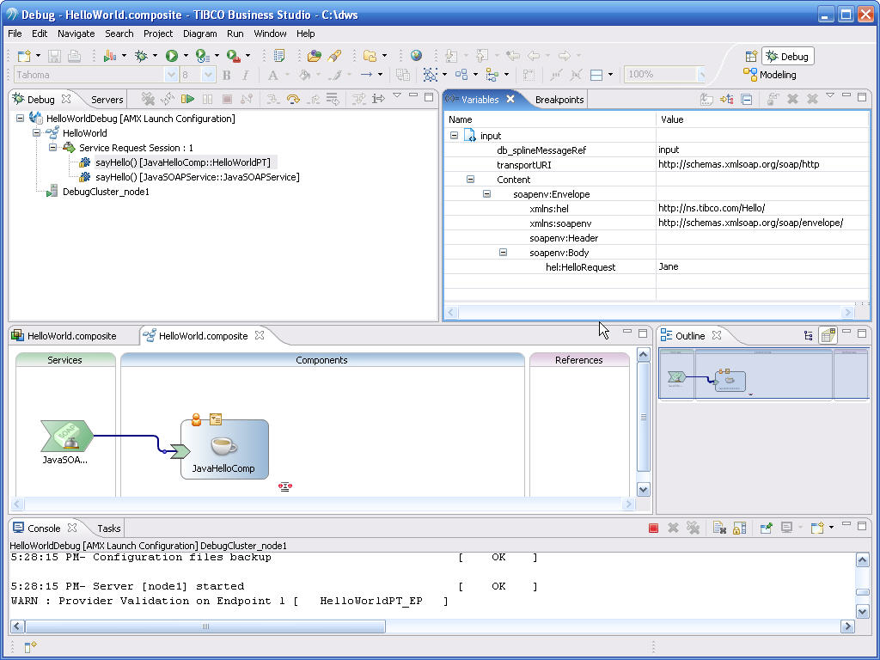Open the Run menu
The image size is (880, 660).
click(235, 34)
